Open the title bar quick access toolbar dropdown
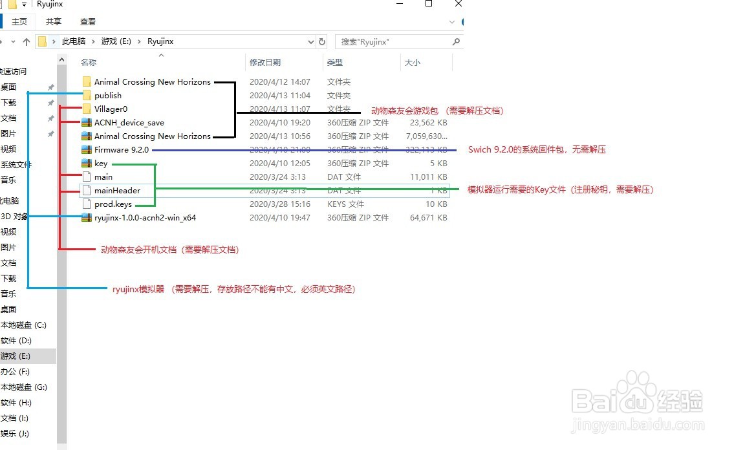Viewport: 745px width, 450px height. coord(24,5)
